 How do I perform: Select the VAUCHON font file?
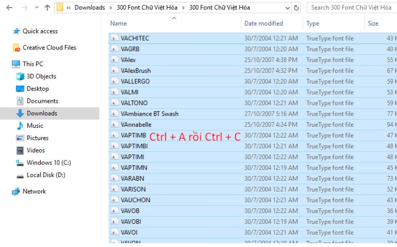coord(135,200)
